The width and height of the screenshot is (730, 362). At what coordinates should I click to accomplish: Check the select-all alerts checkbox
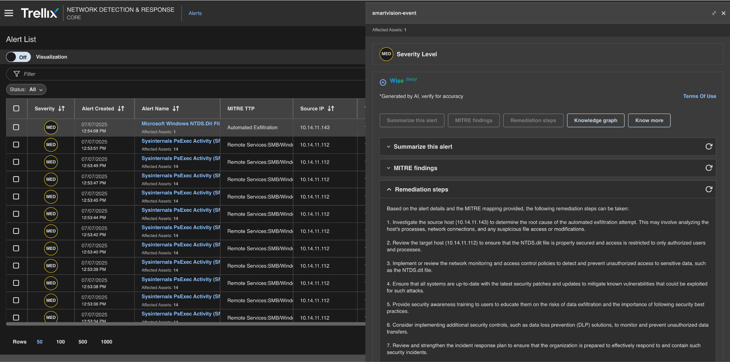[x=16, y=109]
